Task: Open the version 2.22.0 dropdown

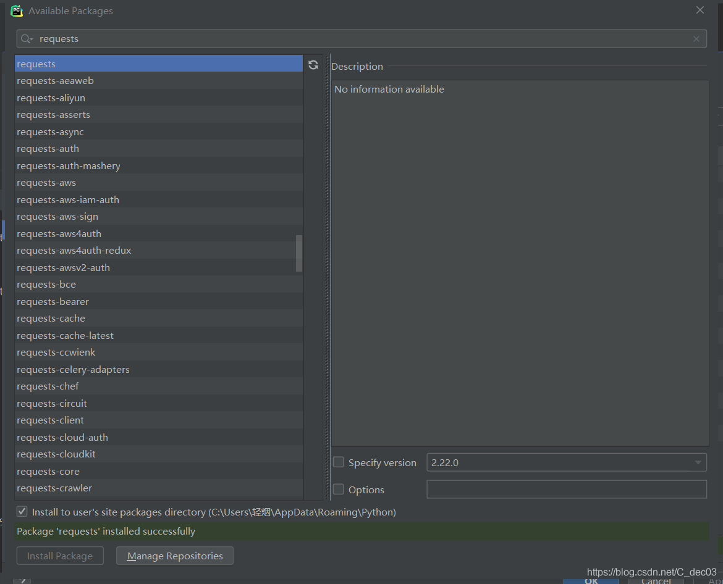Action: 566,462
